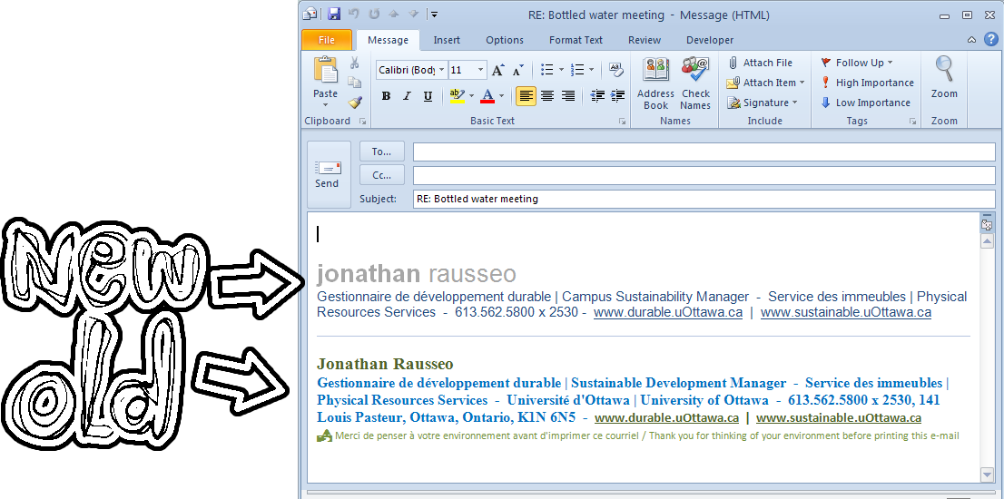This screenshot has height=499, width=1004.
Task: Click the To... recipients button
Action: [x=381, y=152]
